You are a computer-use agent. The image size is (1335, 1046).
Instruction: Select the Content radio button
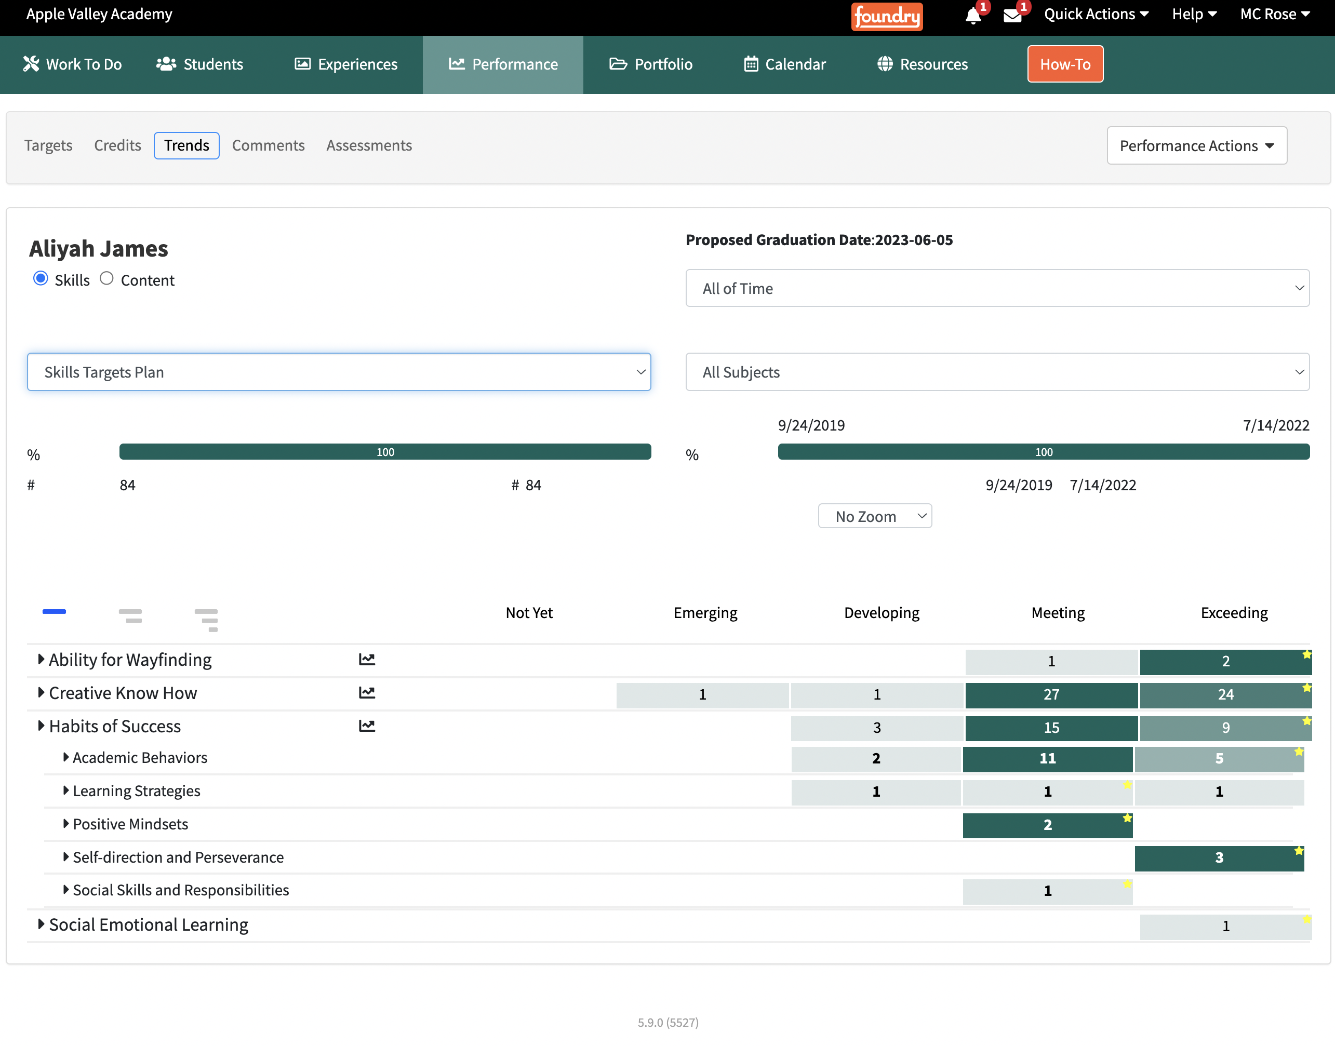(x=106, y=279)
